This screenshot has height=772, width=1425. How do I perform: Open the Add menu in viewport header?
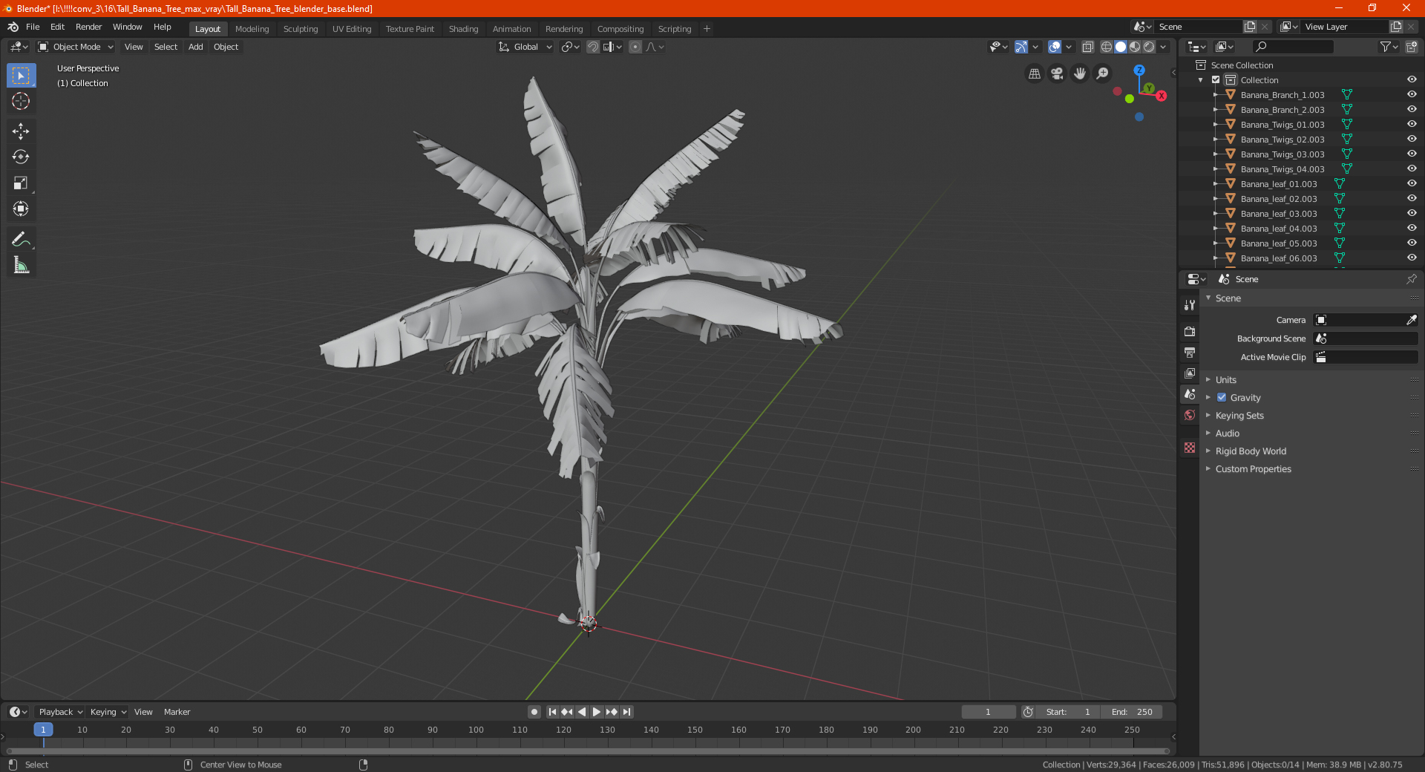(195, 47)
